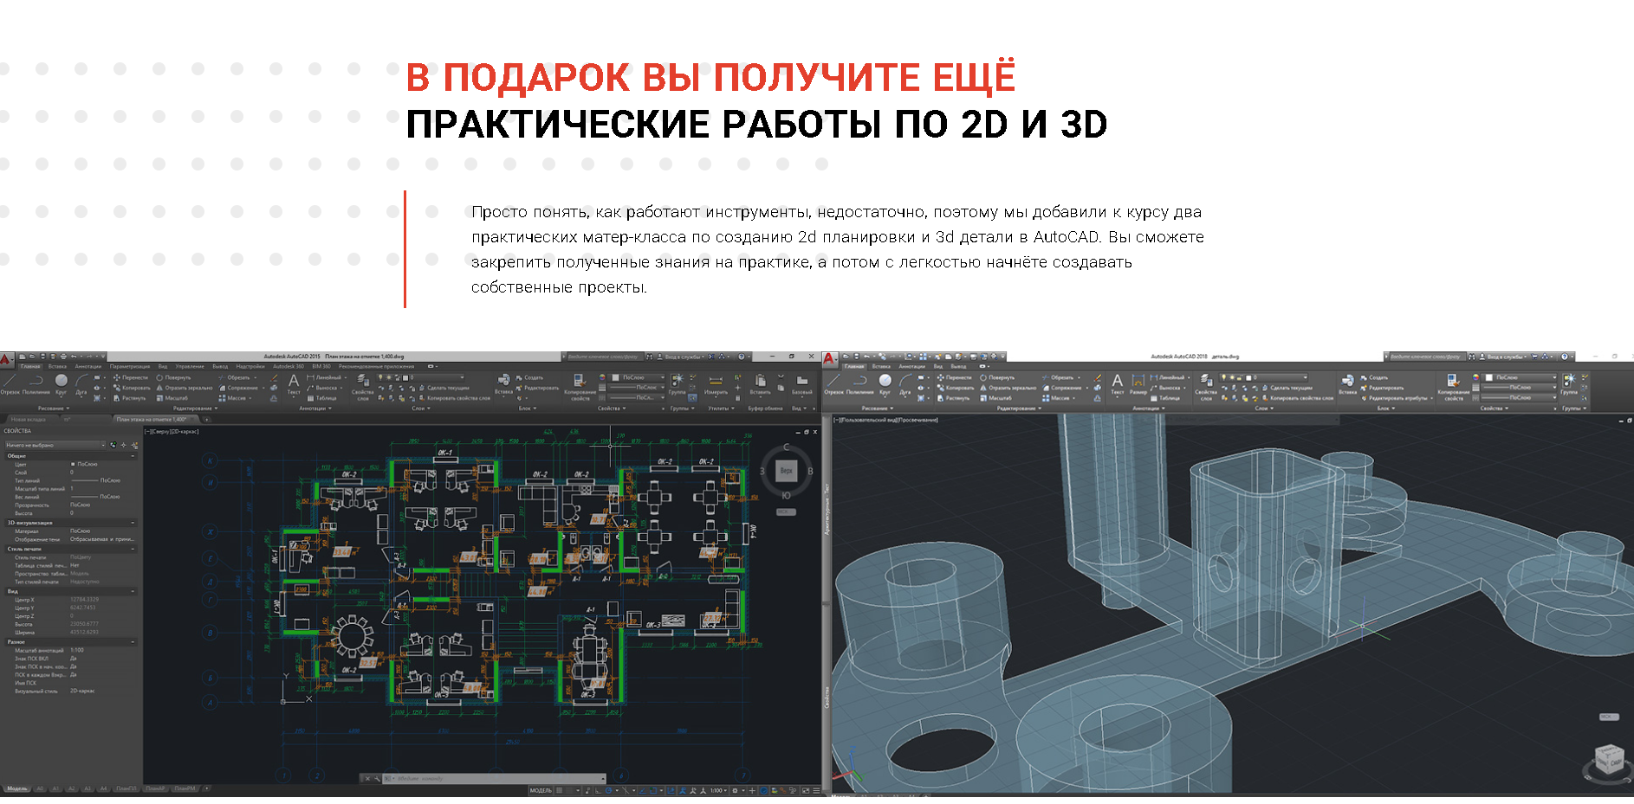Click the Таблица tool in AutoCAD 2015
Screen dimensions: 1634x804
coord(321,398)
